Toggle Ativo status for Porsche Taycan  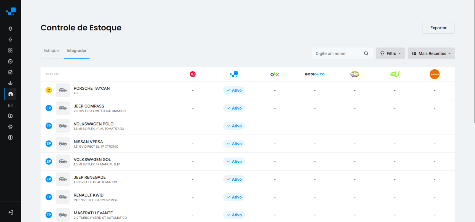tap(234, 90)
